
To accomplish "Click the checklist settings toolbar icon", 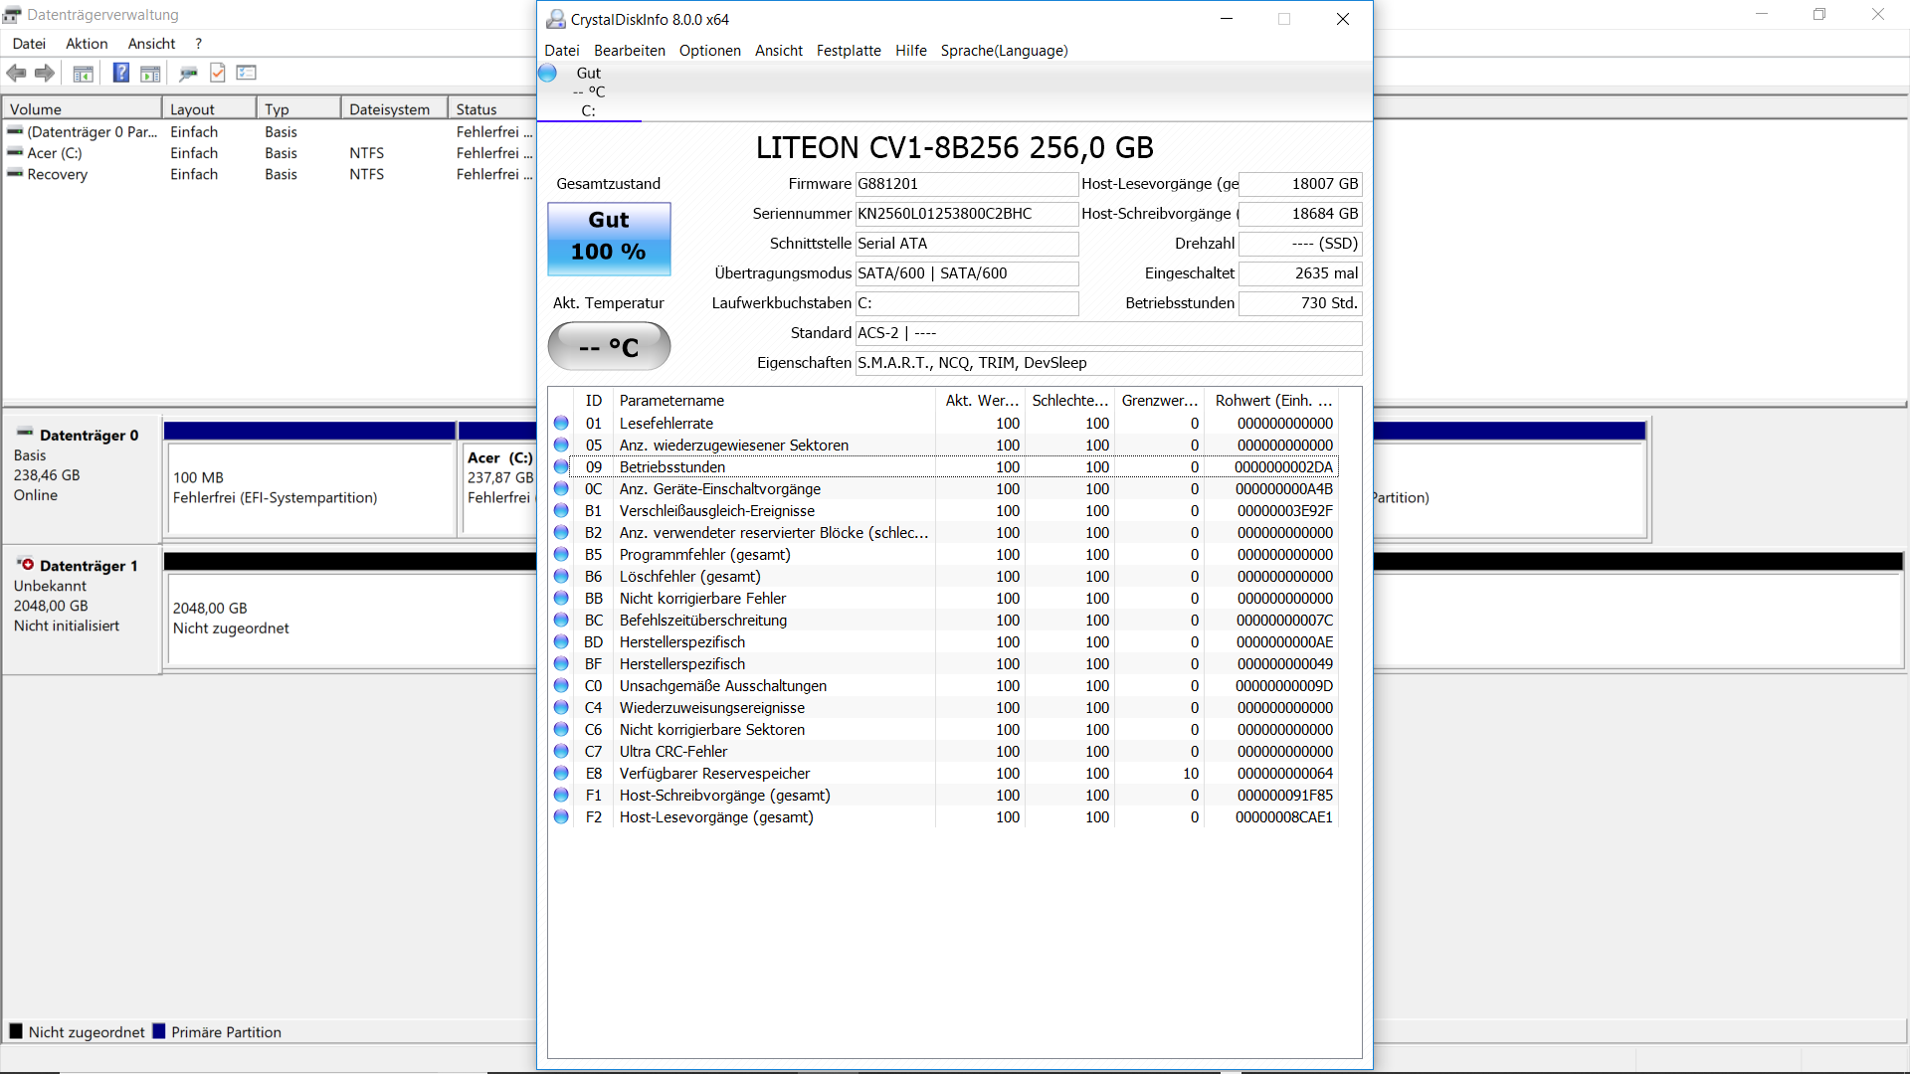I will tap(247, 73).
